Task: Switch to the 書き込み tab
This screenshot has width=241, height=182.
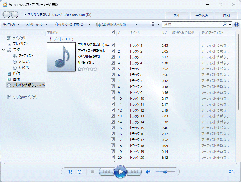Action: point(202,16)
